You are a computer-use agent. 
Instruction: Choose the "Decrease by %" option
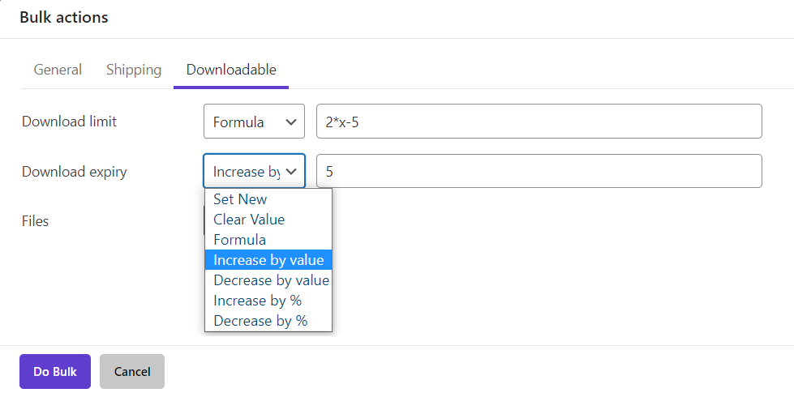260,321
